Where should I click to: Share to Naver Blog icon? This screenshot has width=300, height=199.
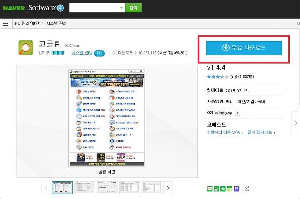(210, 189)
